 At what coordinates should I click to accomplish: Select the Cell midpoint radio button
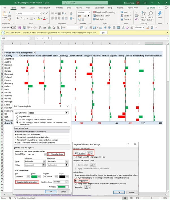[x=75, y=180]
